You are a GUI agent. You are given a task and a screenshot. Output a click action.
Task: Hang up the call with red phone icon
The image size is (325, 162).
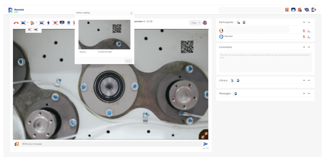(x=16, y=23)
